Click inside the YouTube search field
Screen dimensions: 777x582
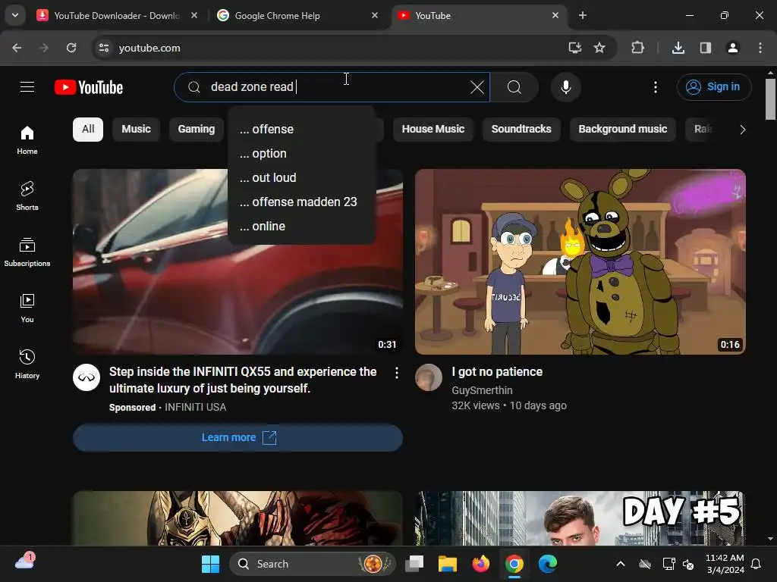pos(332,87)
